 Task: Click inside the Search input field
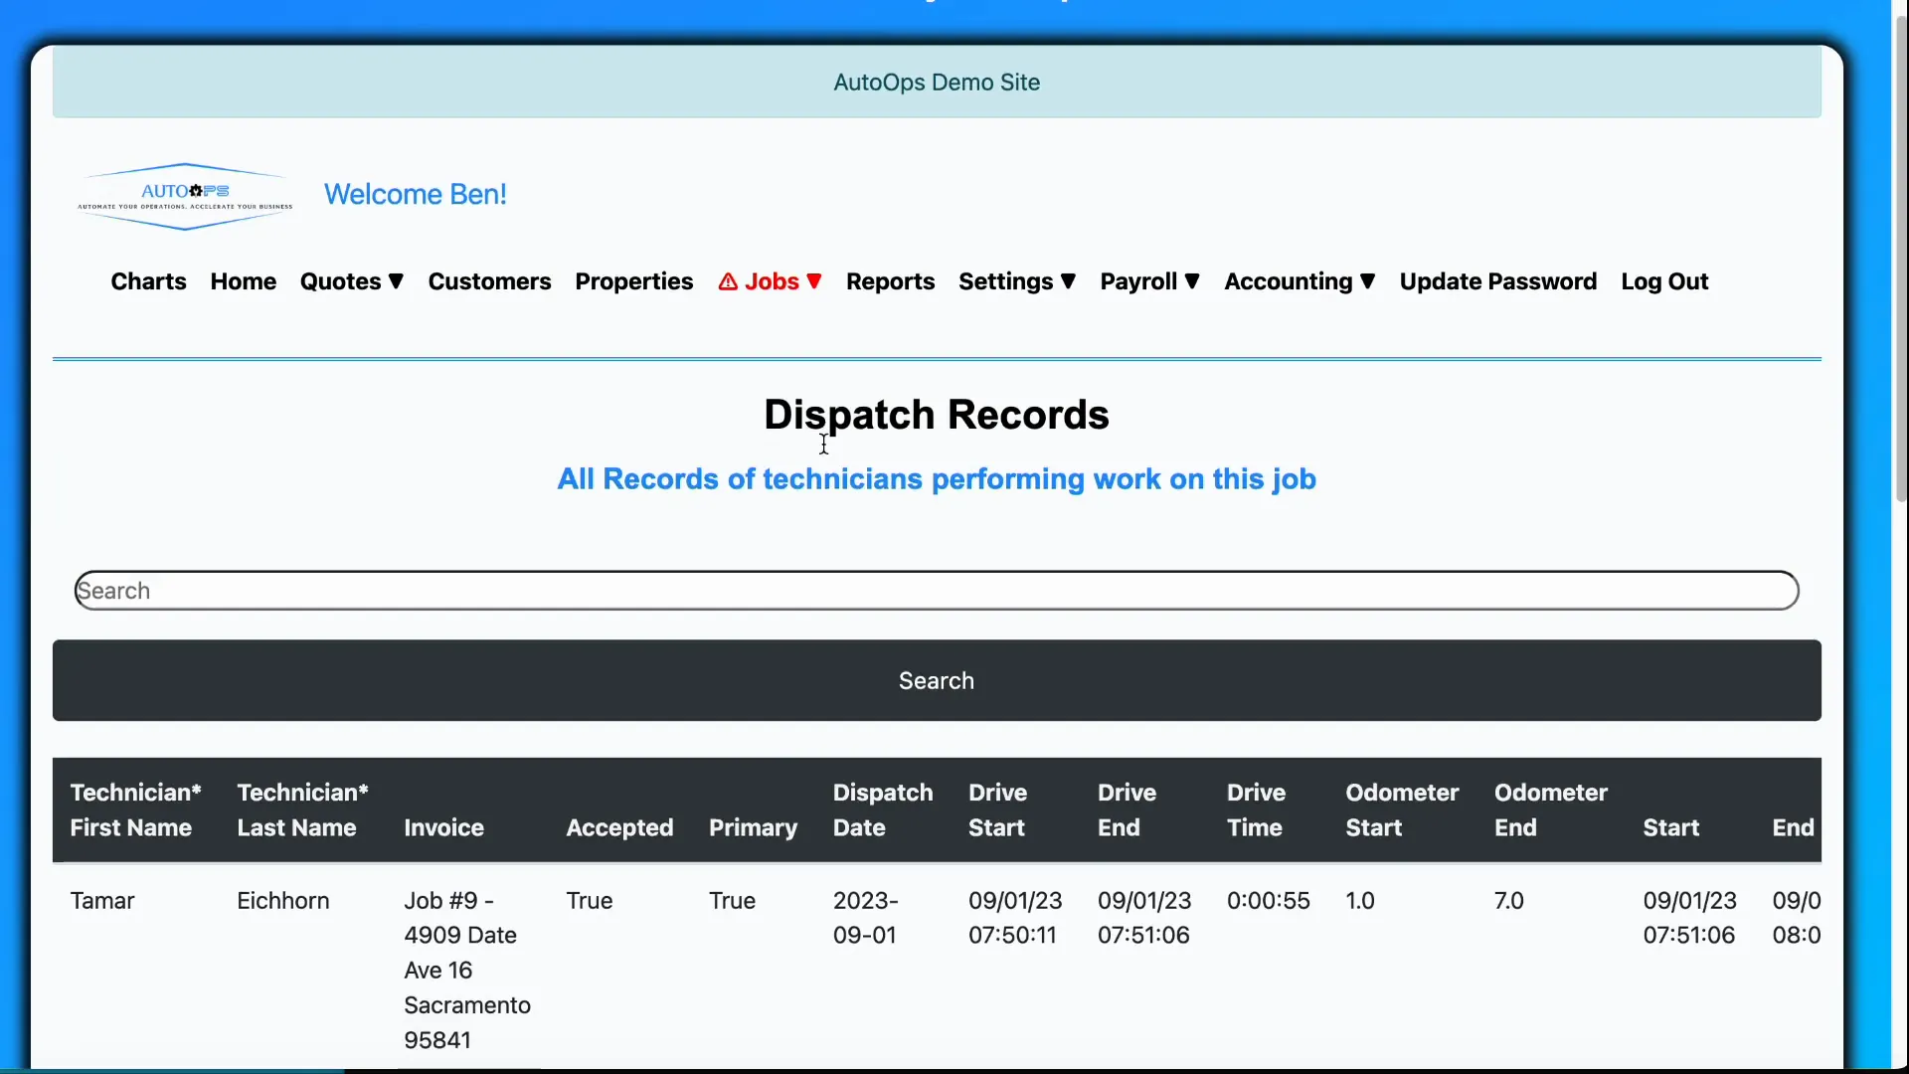[x=935, y=590]
